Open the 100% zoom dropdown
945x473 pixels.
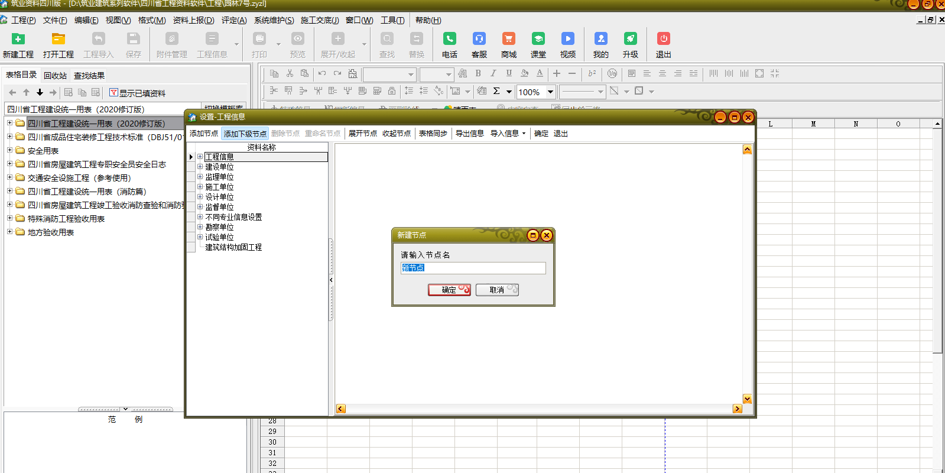click(x=550, y=92)
